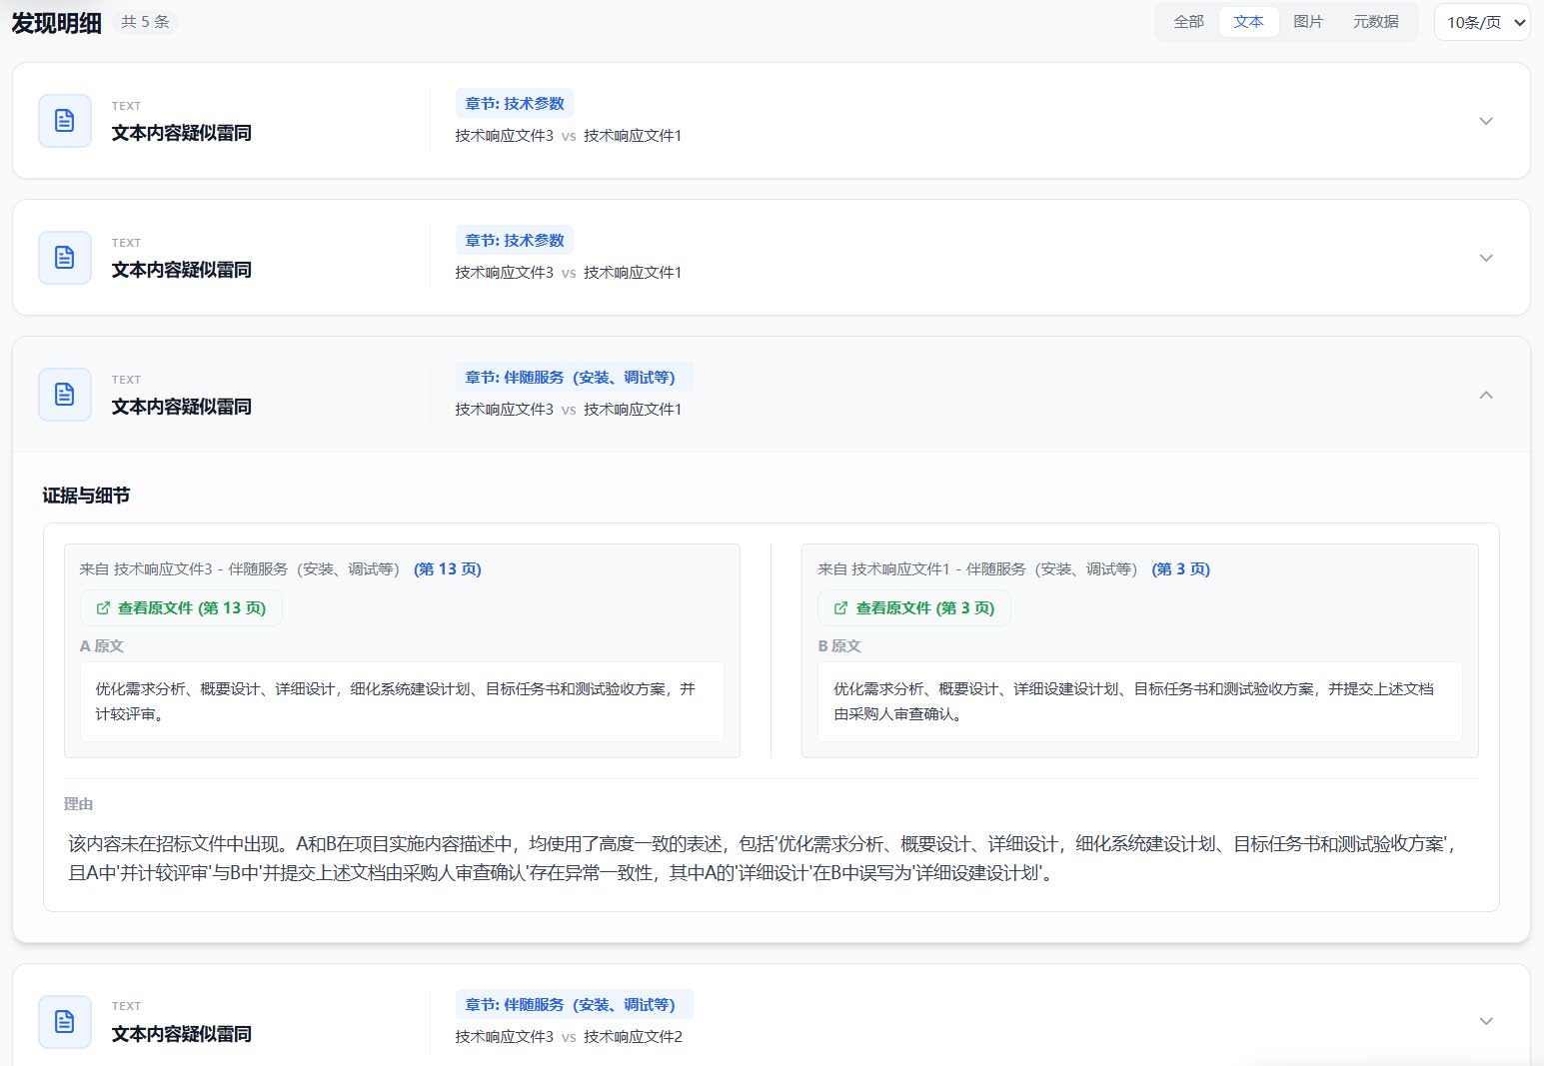Viewport: 1544px width, 1066px height.
Task: Show findings under the 图片 tab
Action: 1307,22
